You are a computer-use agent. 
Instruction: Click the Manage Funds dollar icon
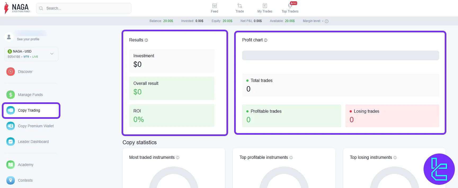pos(11,95)
